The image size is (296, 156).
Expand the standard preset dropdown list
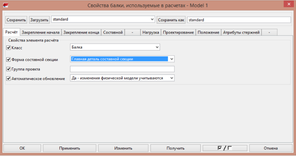[x=152, y=20]
